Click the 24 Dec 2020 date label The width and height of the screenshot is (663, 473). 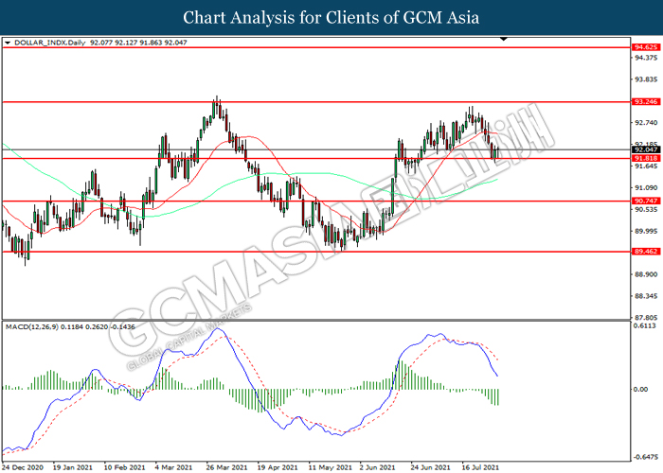point(23,467)
